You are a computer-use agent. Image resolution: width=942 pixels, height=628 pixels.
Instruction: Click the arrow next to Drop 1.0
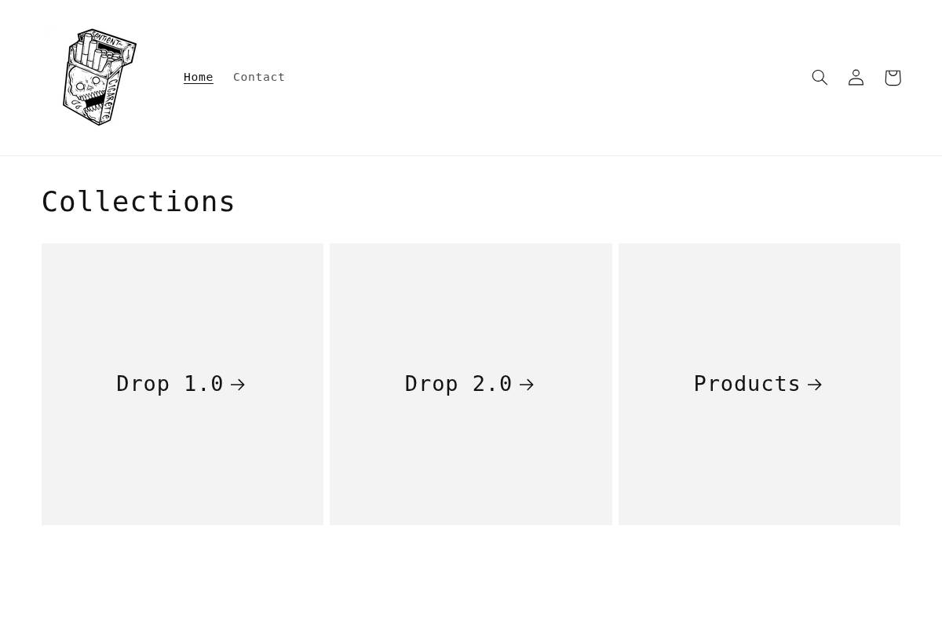point(237,384)
